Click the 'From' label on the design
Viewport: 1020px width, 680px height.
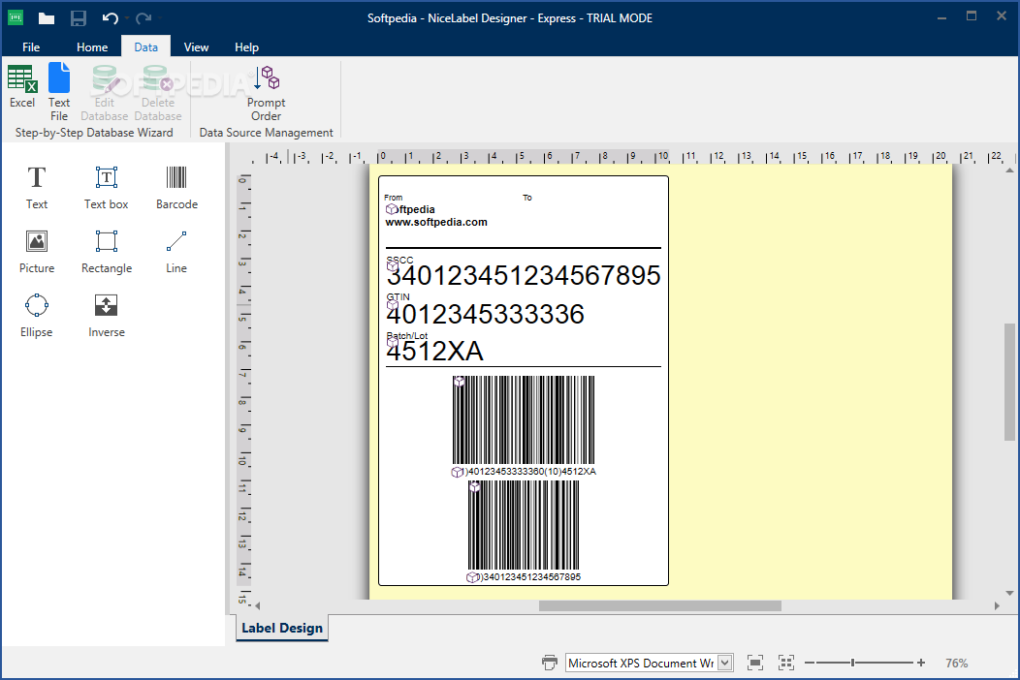point(393,198)
